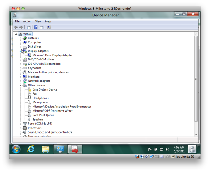Viewport: 210px width, 172px height.
Task: Expand the IDE ATA/ATAPI controllers node
Action: coord(21,64)
